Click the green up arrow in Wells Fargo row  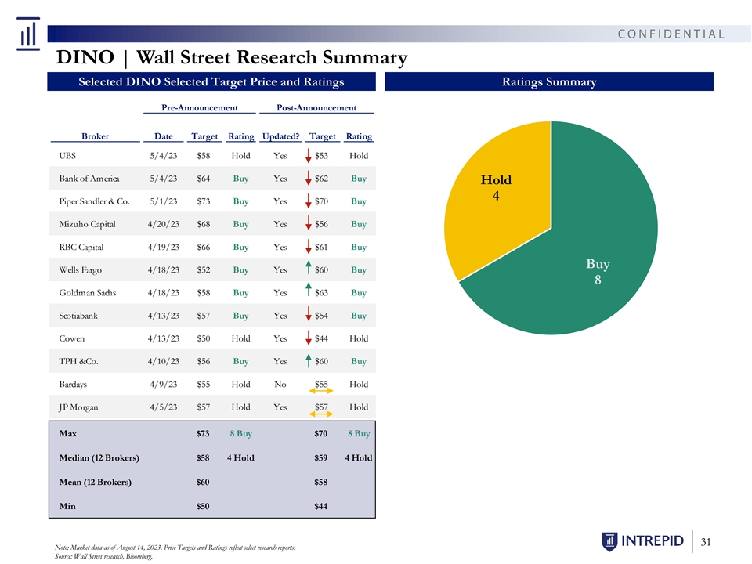(309, 268)
